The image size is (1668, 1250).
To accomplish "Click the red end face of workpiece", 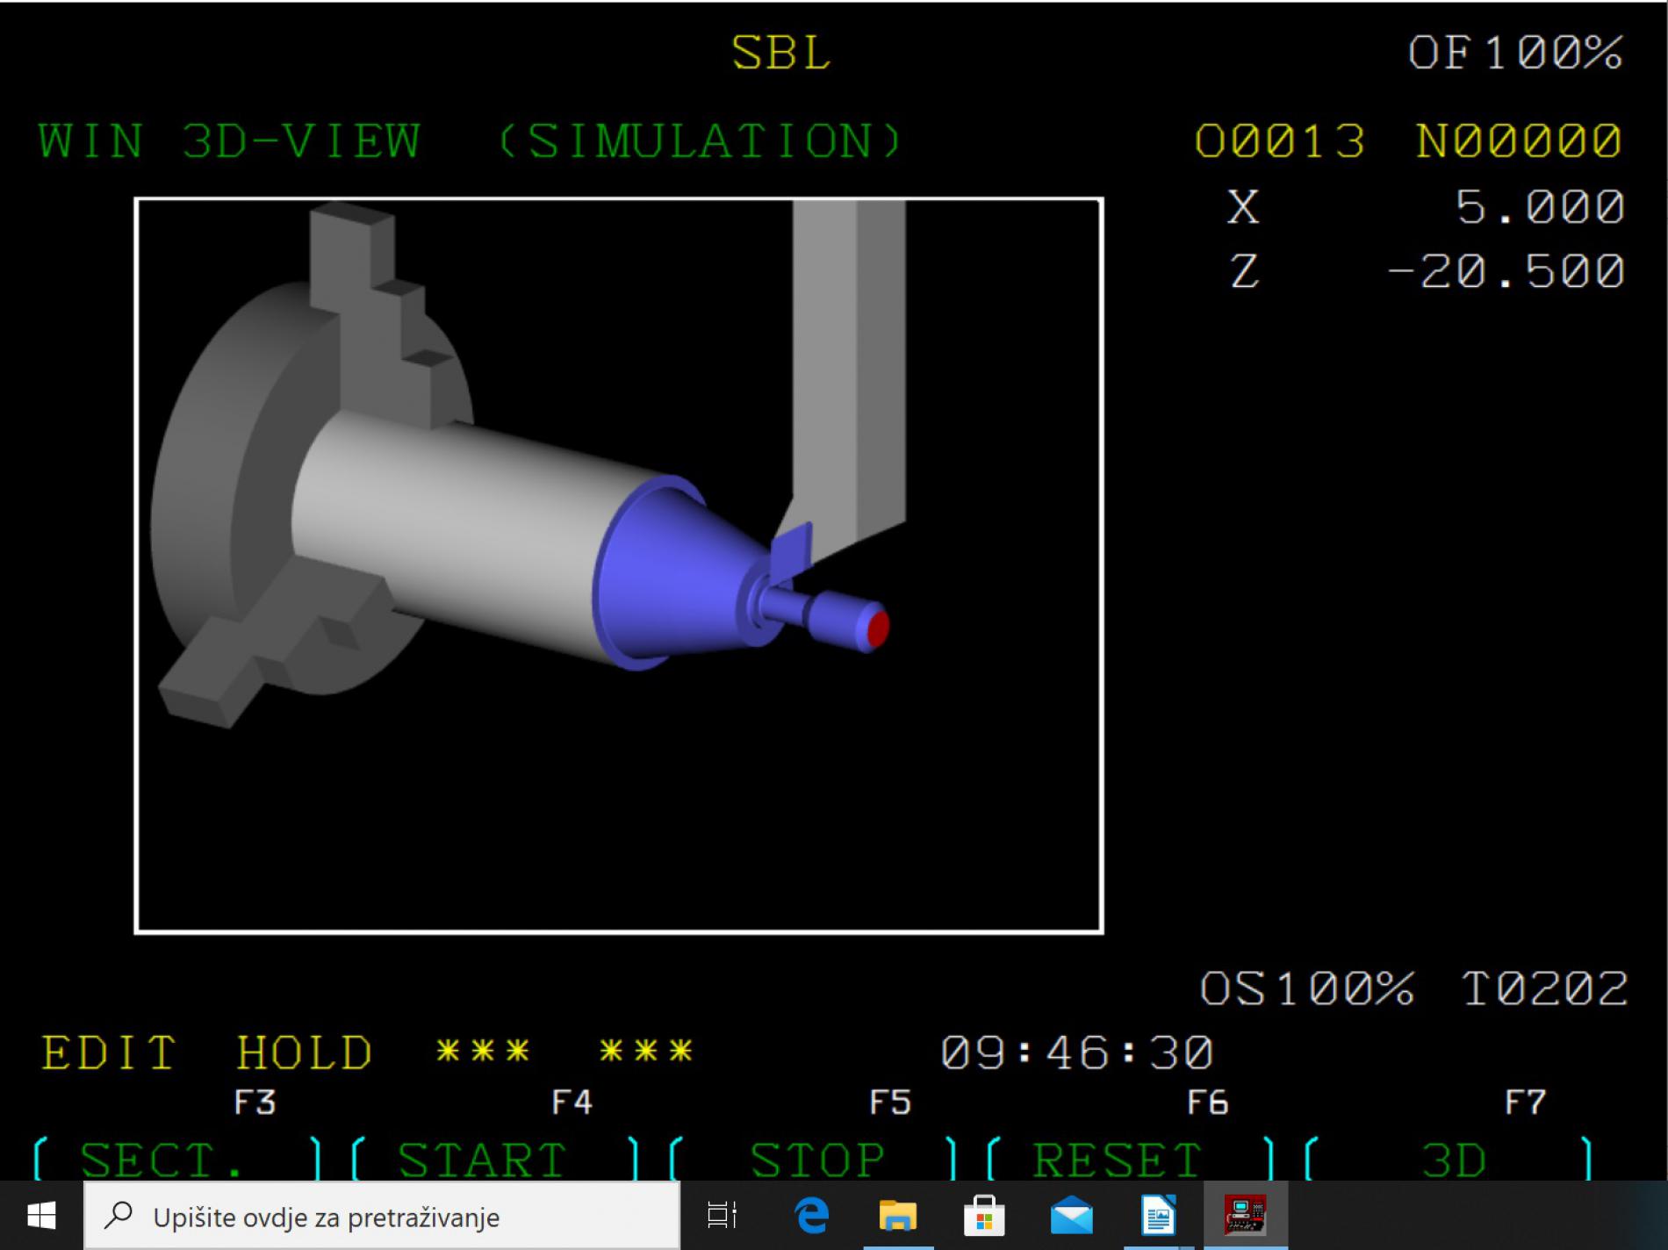I will [877, 629].
